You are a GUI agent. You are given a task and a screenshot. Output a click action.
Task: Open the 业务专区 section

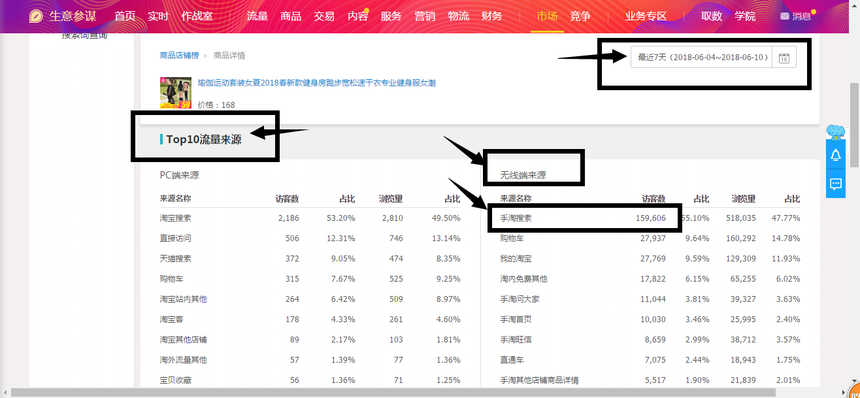(x=646, y=16)
